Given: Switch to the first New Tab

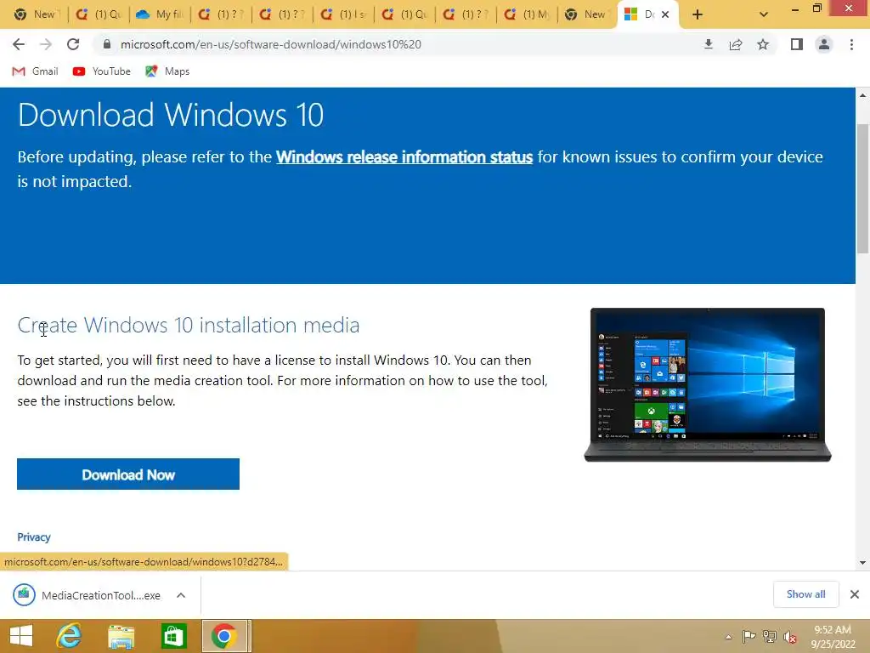Looking at the screenshot, I should [37, 14].
